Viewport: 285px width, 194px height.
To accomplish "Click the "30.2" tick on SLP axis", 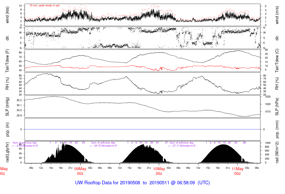I will tap(19, 100).
